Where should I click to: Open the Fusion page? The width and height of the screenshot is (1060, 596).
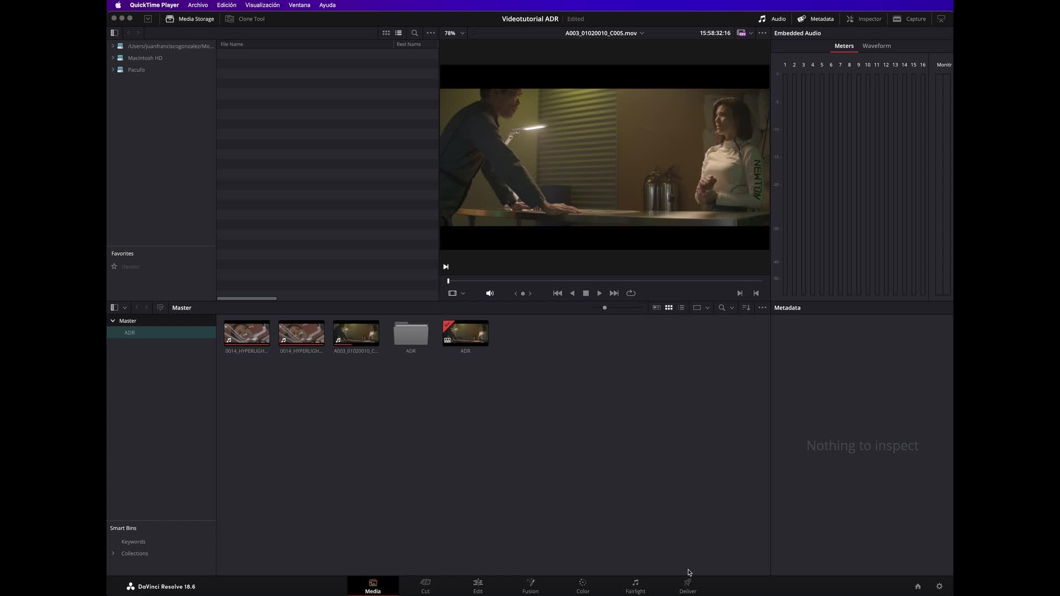pyautogui.click(x=530, y=586)
